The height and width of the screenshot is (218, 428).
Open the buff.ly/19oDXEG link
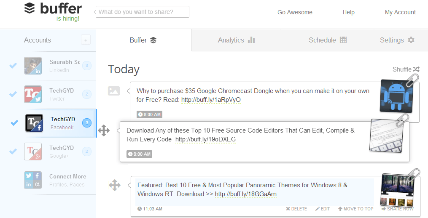point(205,139)
